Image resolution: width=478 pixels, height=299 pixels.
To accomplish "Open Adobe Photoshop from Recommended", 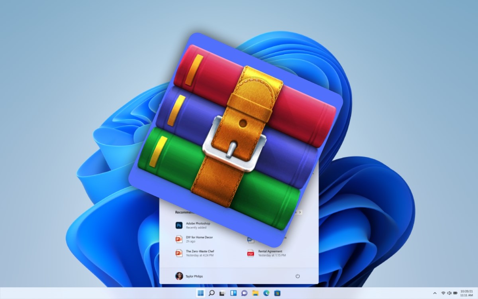I will [193, 225].
